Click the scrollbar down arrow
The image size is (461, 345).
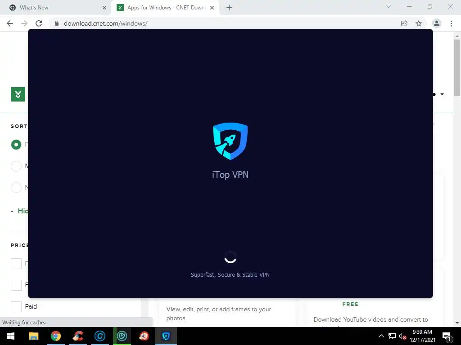(457, 323)
